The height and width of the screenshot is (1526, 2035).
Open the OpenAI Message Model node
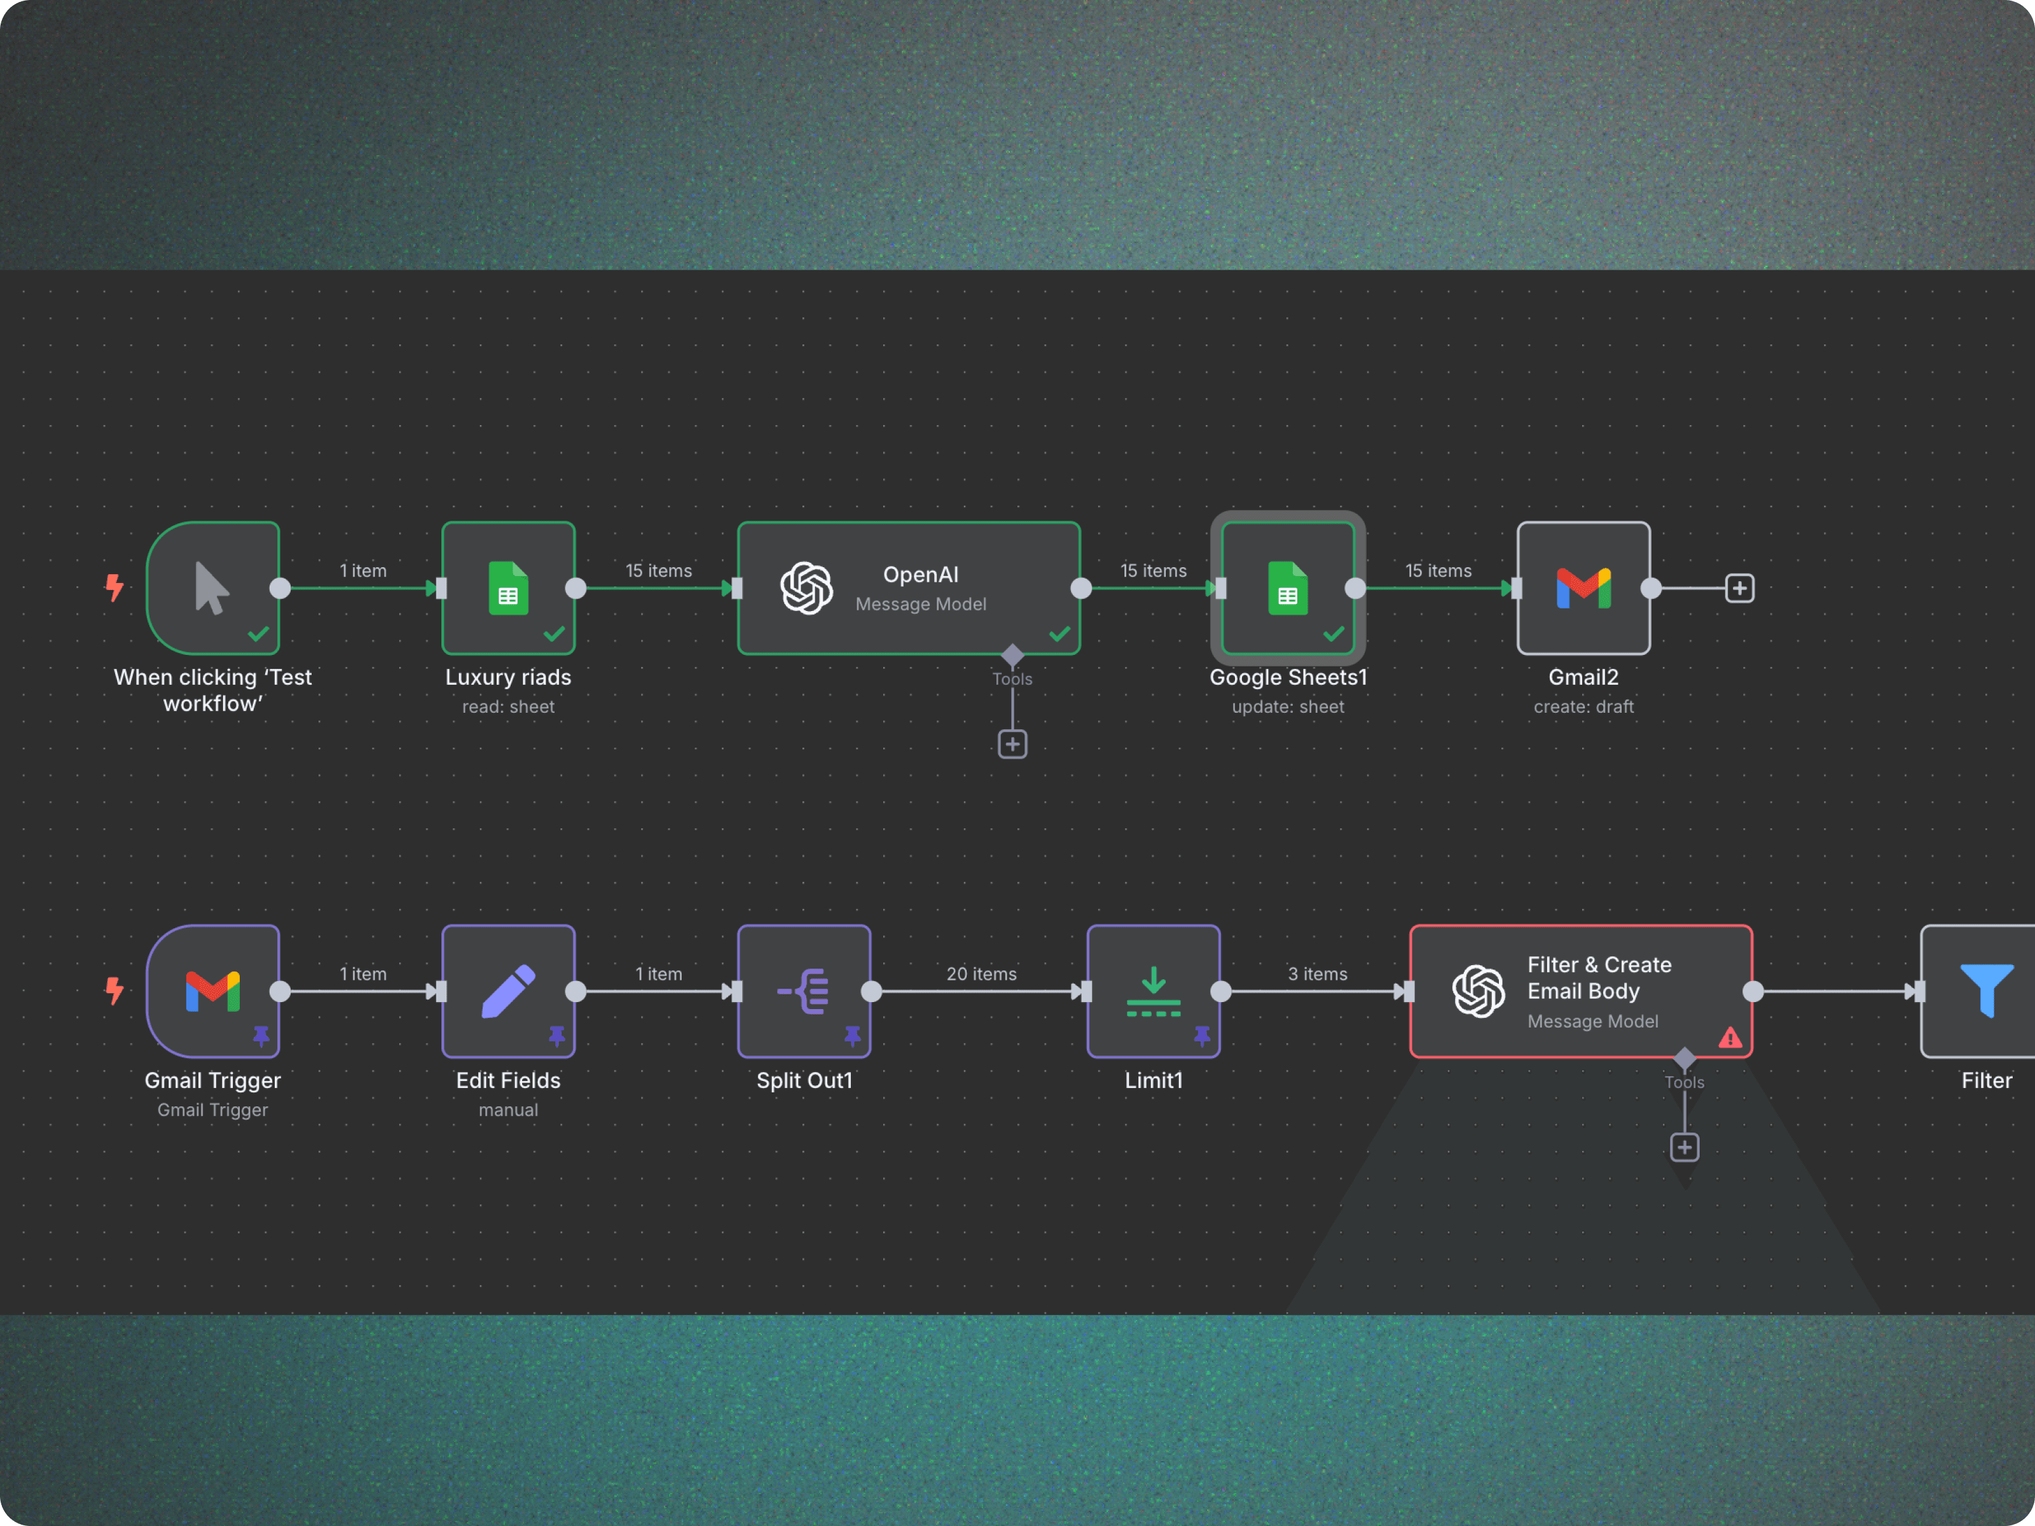click(x=909, y=588)
